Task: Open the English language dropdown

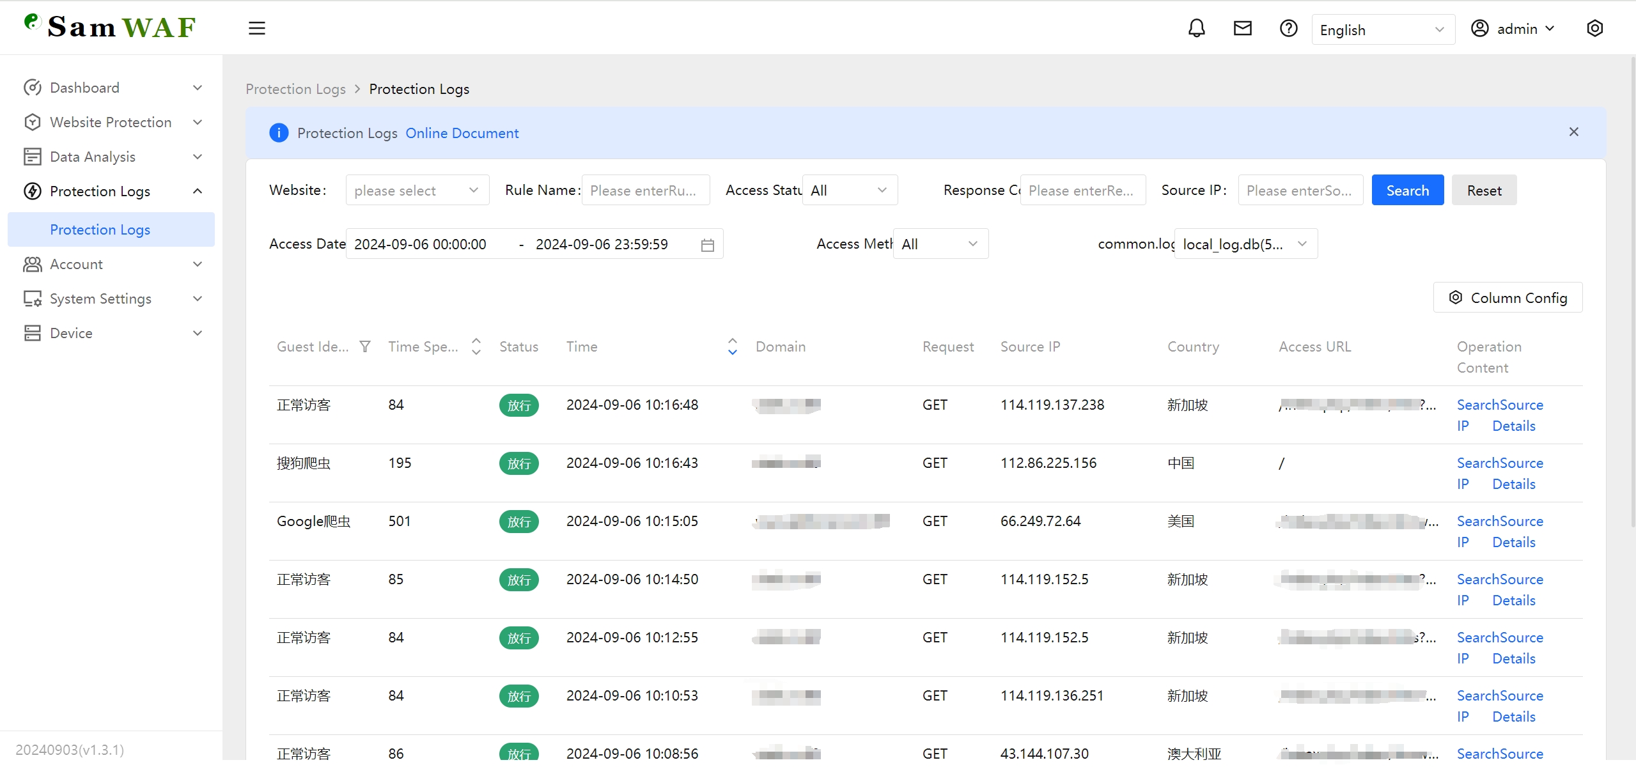Action: (x=1382, y=30)
